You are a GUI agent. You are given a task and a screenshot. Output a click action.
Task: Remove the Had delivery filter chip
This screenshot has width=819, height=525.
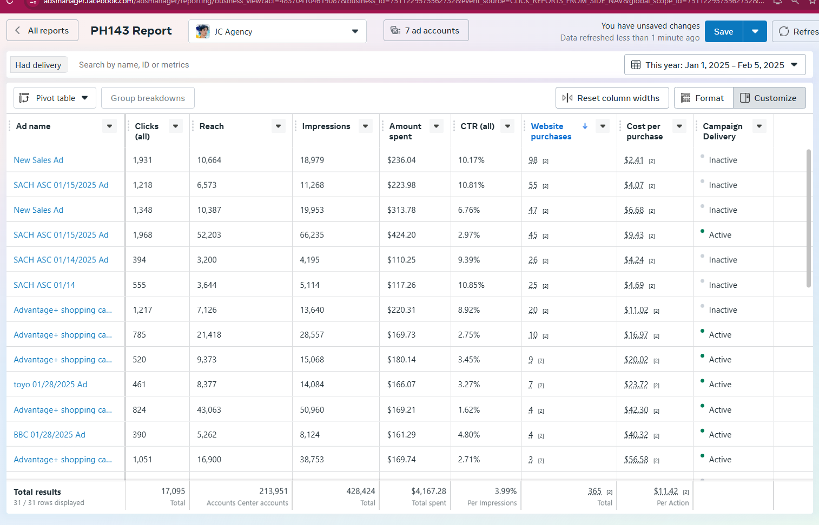coord(38,65)
